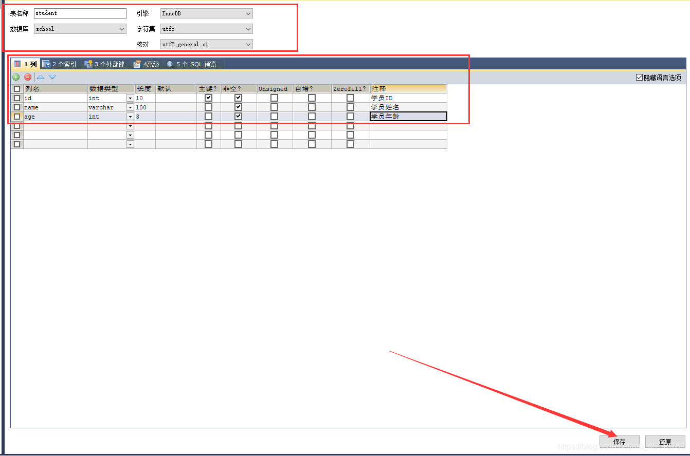Open the 核对 utf8_general_ci dropdown
The width and height of the screenshot is (690, 456).
(x=206, y=44)
